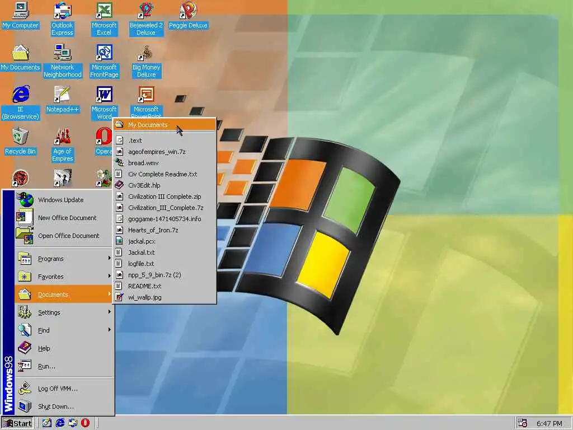
Task: Select the Microsoft Excel desktop shortcut
Action: [104, 18]
